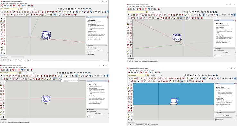237x127 pixels.
Task: Click the Circle tool in bottom-left window's left toolbar
Action: [x=1, y=94]
